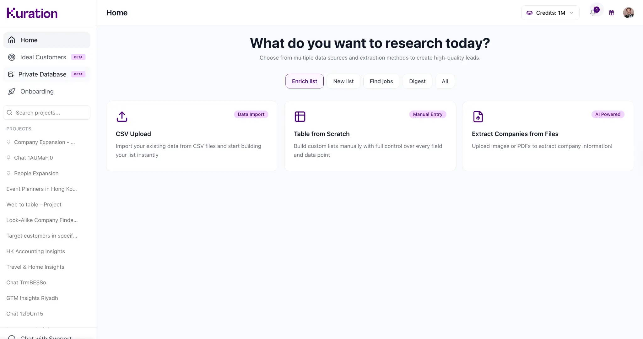Focus the Search projects input field
This screenshot has height=339, width=643.
[x=50, y=113]
